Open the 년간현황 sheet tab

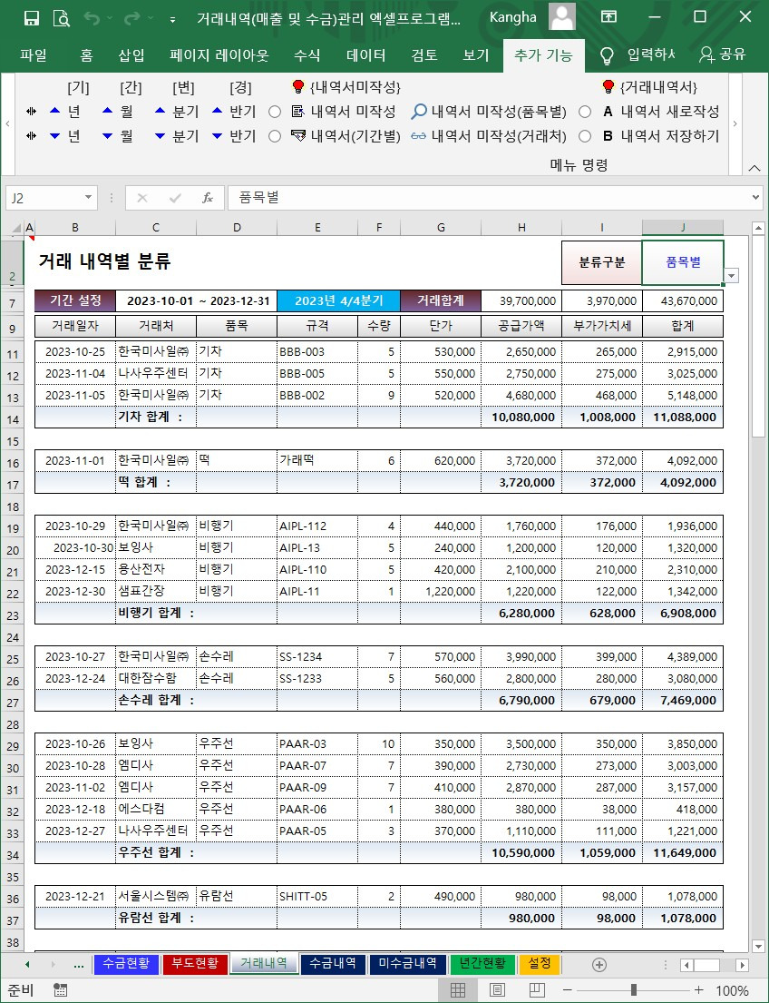[x=482, y=963]
